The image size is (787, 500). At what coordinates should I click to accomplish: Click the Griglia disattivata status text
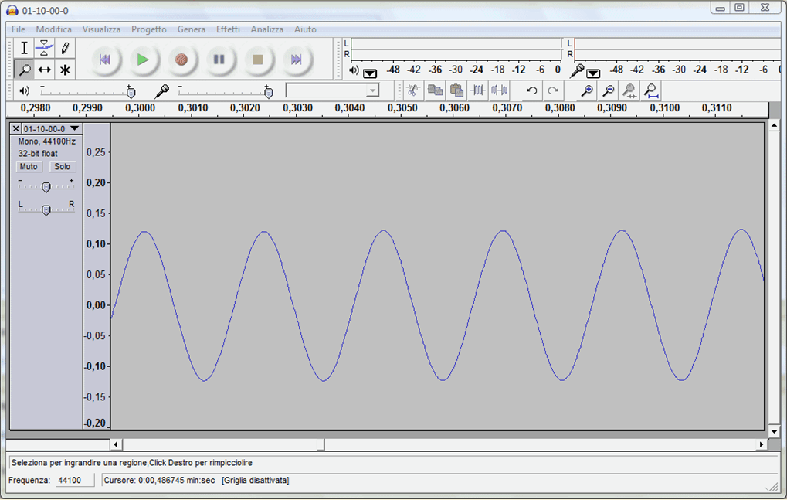(x=256, y=481)
